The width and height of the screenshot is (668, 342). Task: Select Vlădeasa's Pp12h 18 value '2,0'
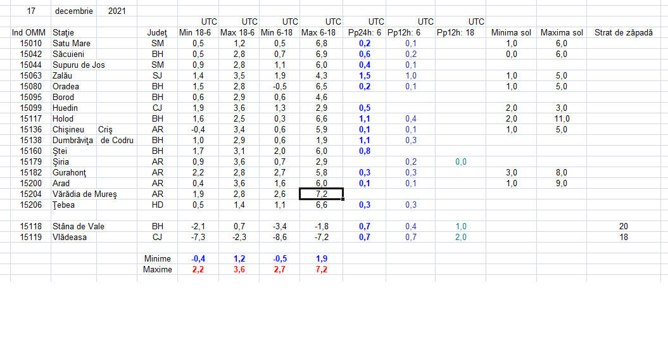[x=460, y=237]
